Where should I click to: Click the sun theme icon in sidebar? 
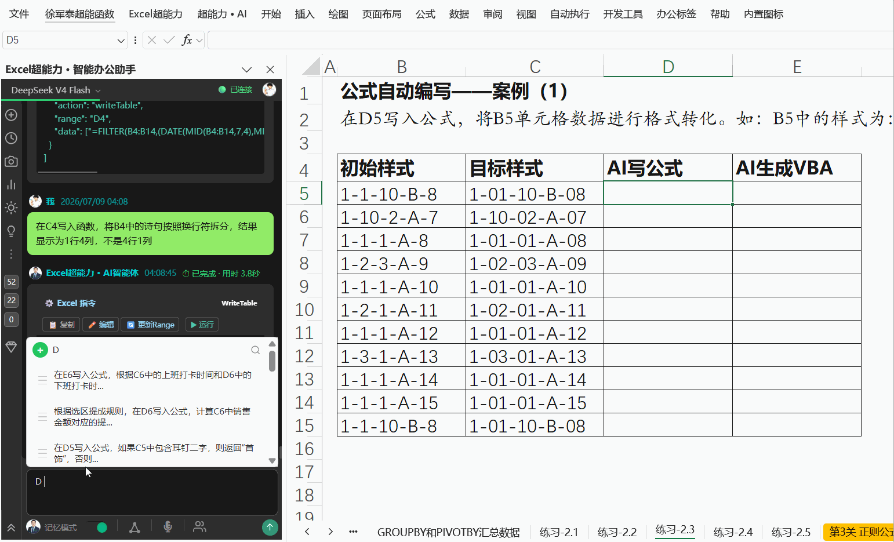click(x=11, y=208)
